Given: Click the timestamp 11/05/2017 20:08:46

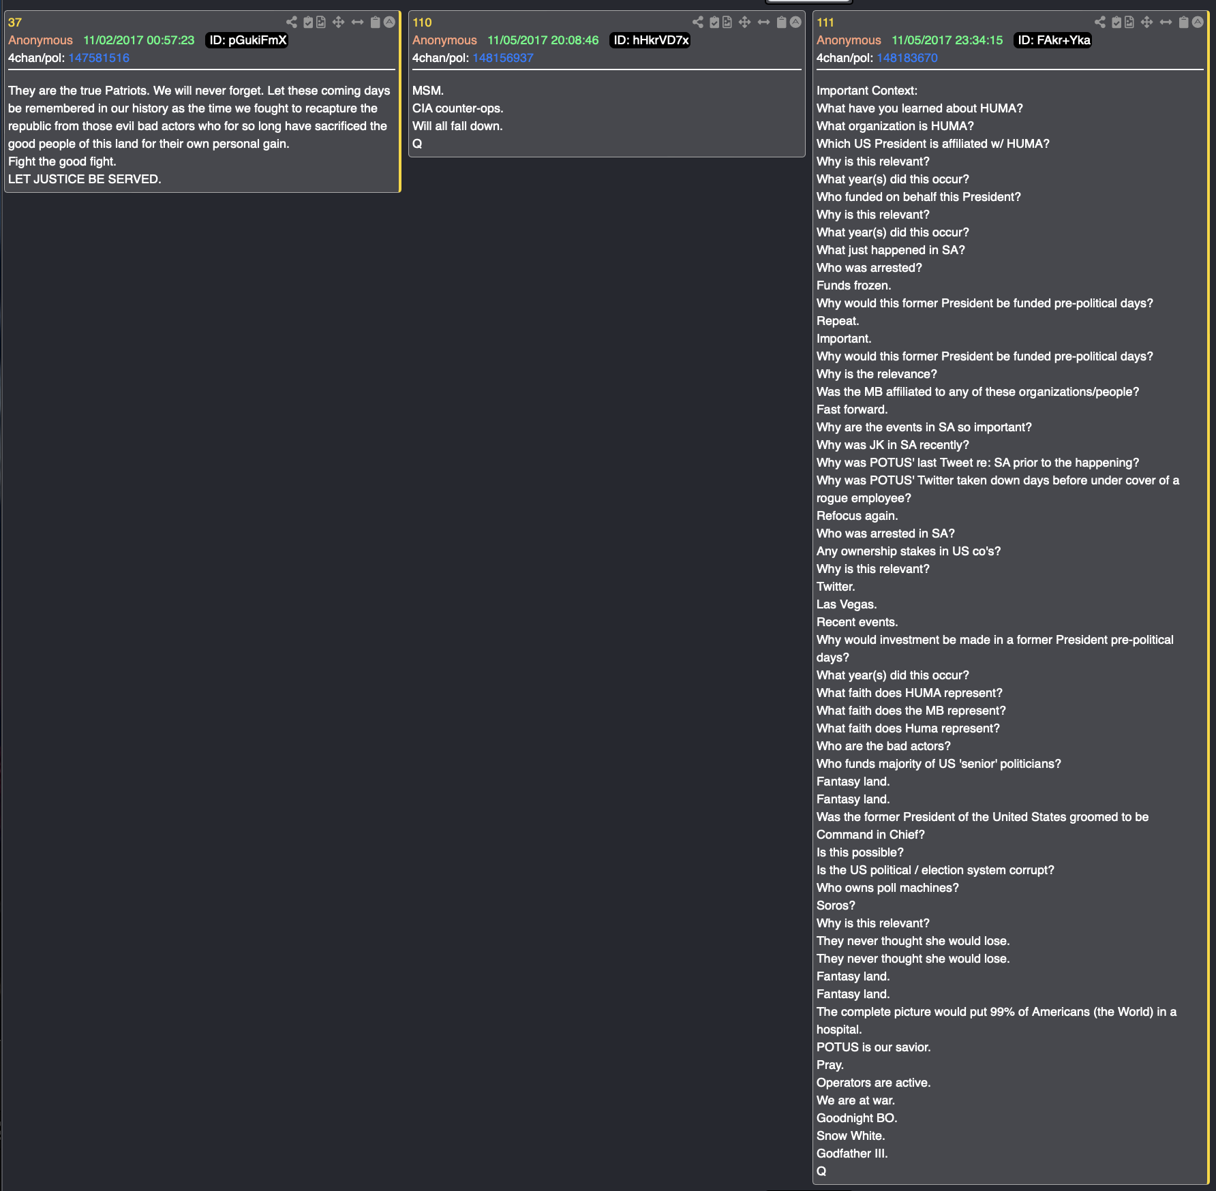Looking at the screenshot, I should 543,40.
